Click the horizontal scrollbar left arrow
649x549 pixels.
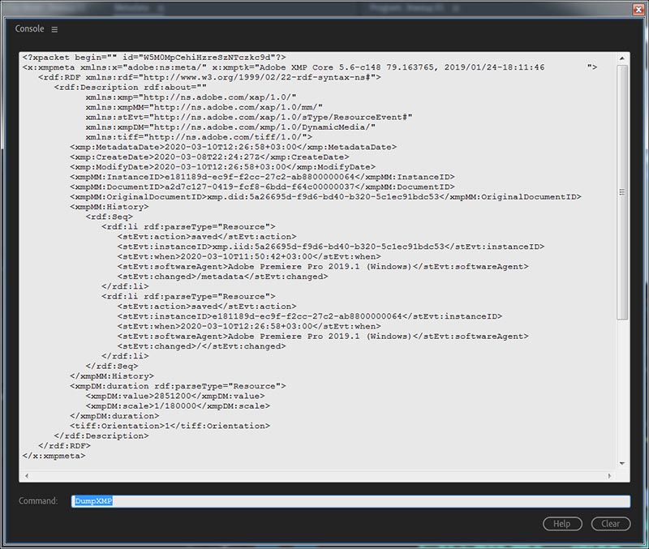[27, 476]
